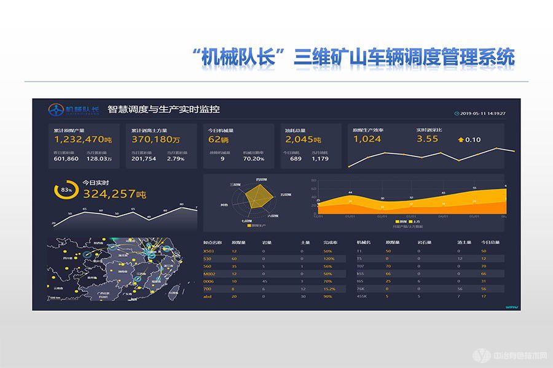Image resolution: width=553 pixels, height=368 pixels.
Task: Click the 56% completion rate
Action: (x=328, y=267)
